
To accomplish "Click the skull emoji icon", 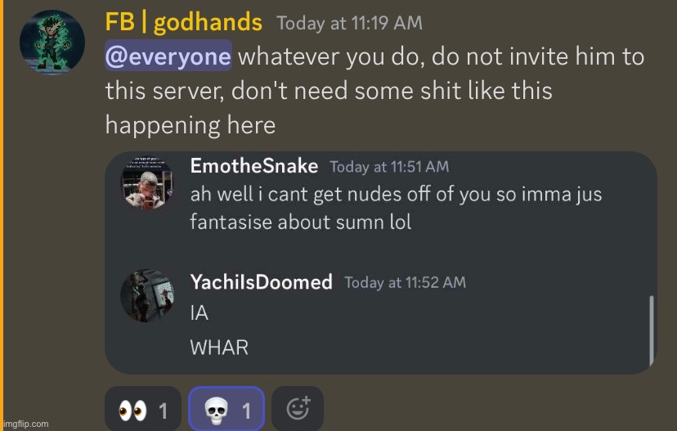I will coord(216,411).
